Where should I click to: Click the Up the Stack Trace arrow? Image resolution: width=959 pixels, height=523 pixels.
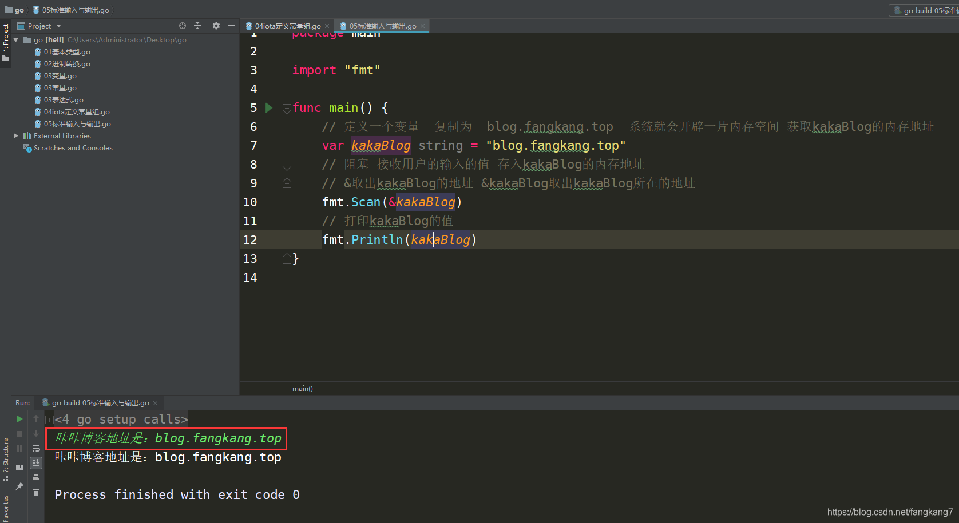pos(36,418)
